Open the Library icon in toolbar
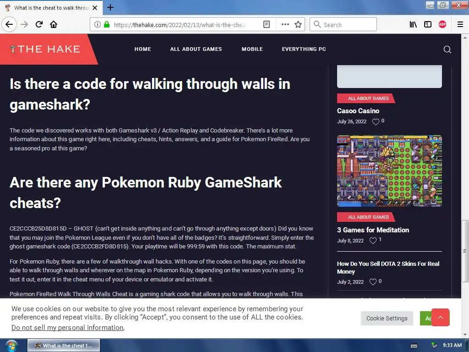469x352 pixels. (413, 24)
